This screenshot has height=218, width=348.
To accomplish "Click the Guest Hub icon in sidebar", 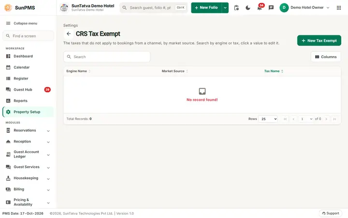I will coord(8,90).
